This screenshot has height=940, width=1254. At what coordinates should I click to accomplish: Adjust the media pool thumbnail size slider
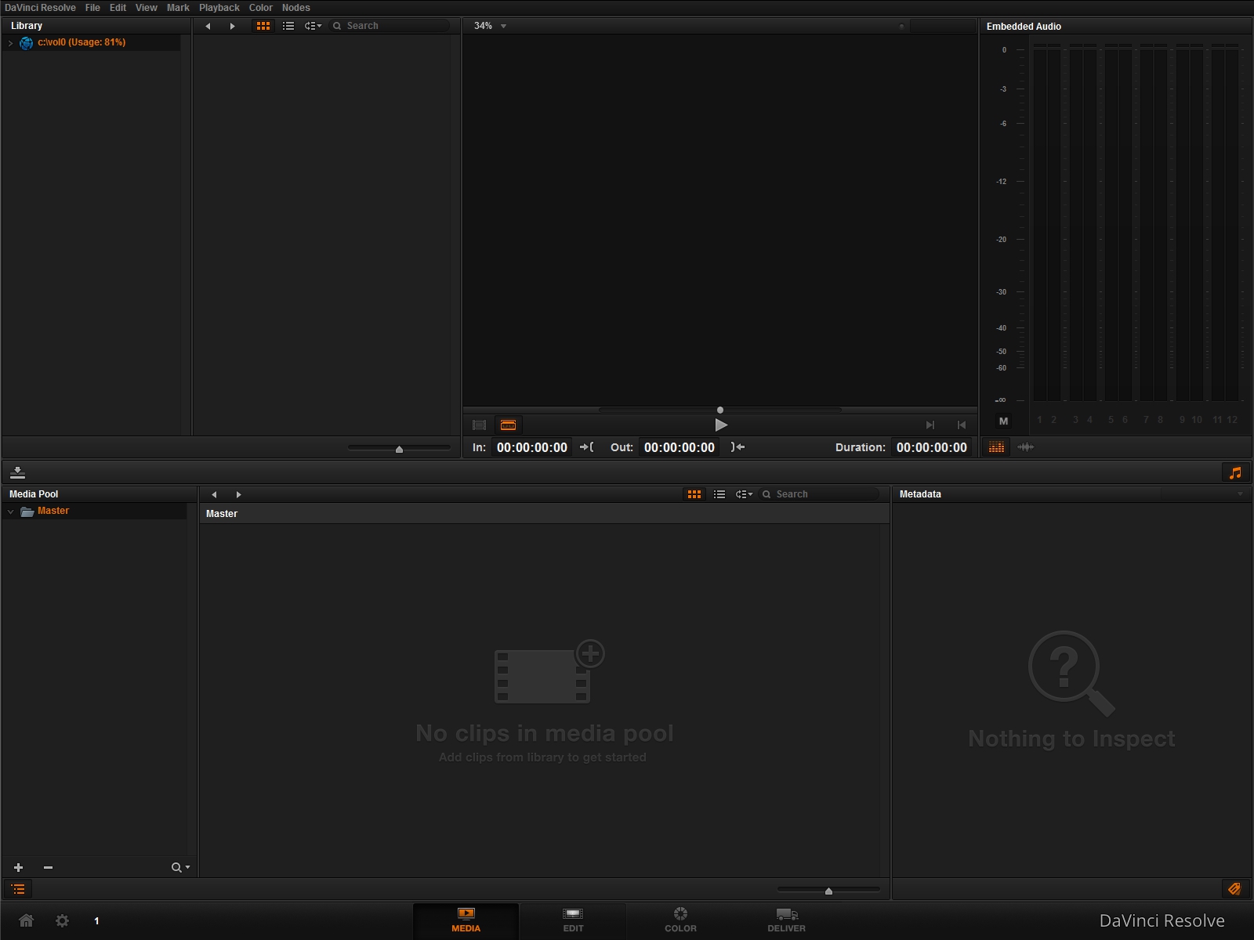tap(828, 891)
